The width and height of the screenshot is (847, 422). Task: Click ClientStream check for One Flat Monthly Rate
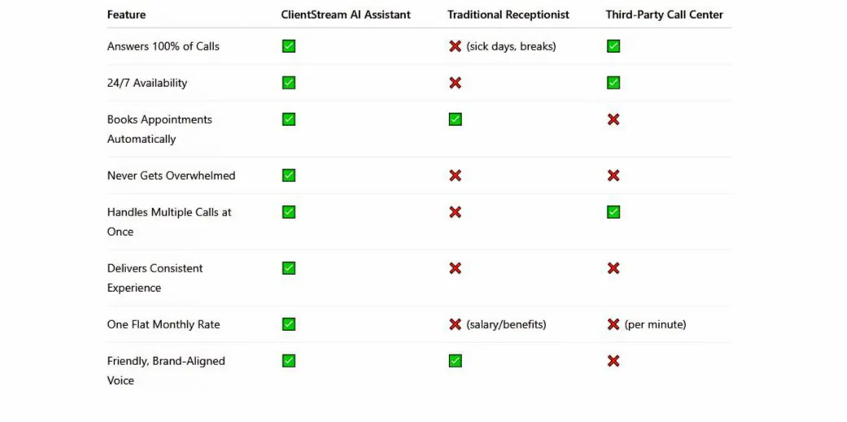pyautogui.click(x=289, y=324)
